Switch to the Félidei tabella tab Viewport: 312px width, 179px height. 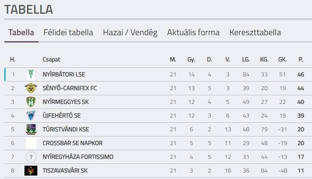(68, 33)
